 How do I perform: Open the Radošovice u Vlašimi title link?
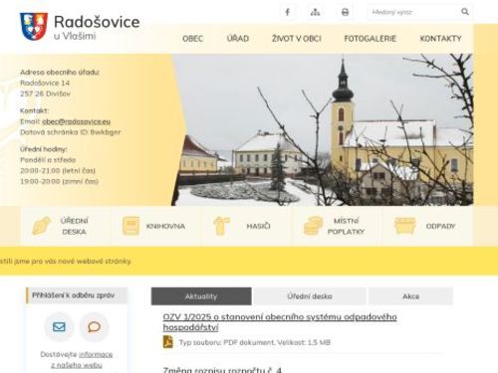(x=97, y=27)
